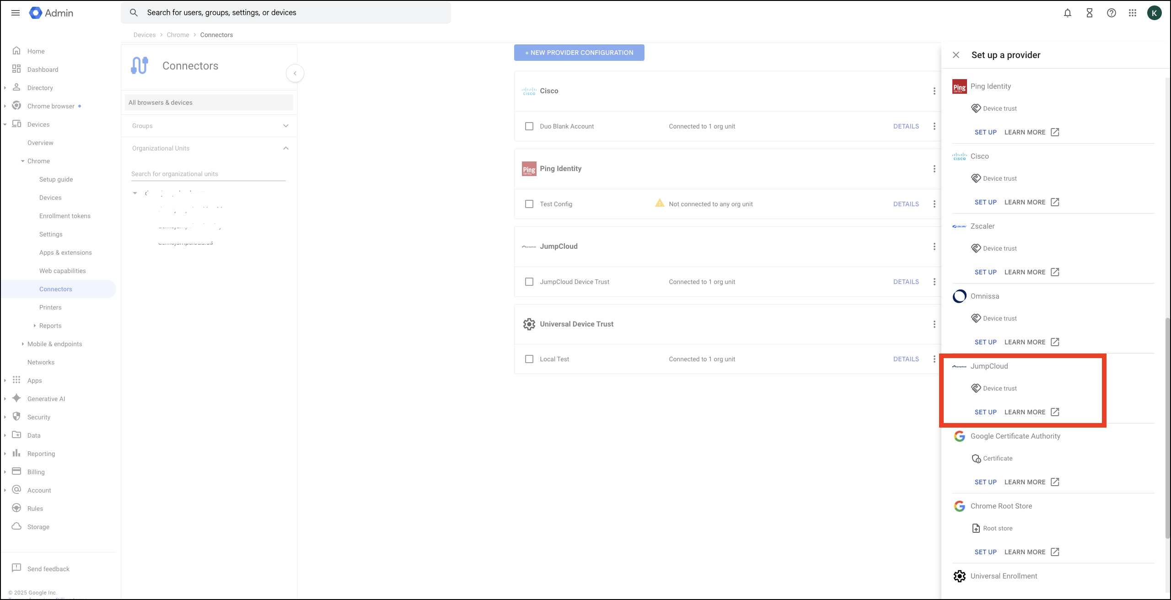Click the NEW PROVIDER CONFIGURATION button
This screenshot has height=600, width=1171.
coord(579,52)
